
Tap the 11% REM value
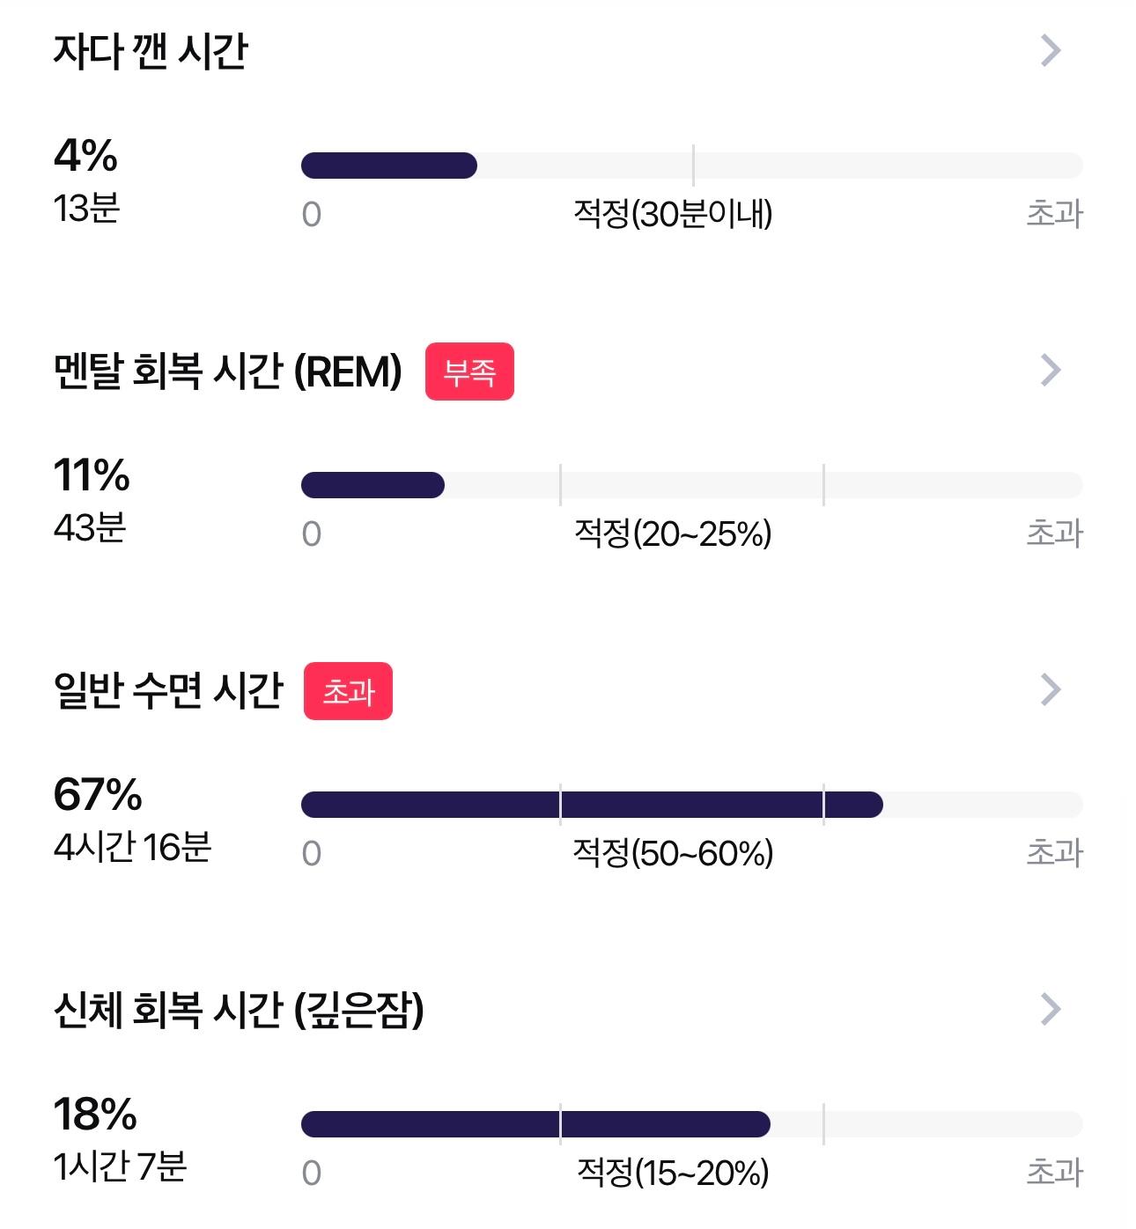click(x=92, y=476)
